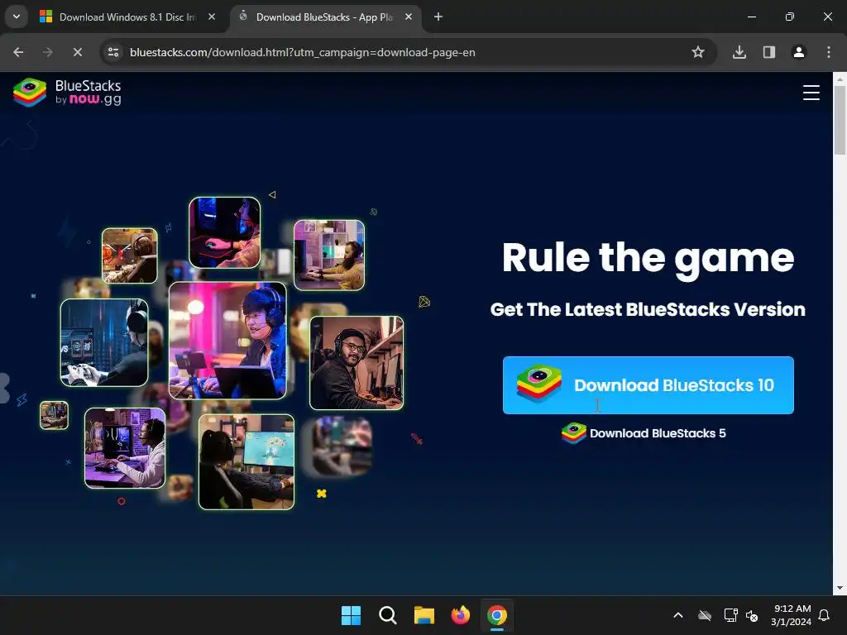Screen dimensions: 847x635
Task: Open the notifications bell
Action: click(x=824, y=615)
